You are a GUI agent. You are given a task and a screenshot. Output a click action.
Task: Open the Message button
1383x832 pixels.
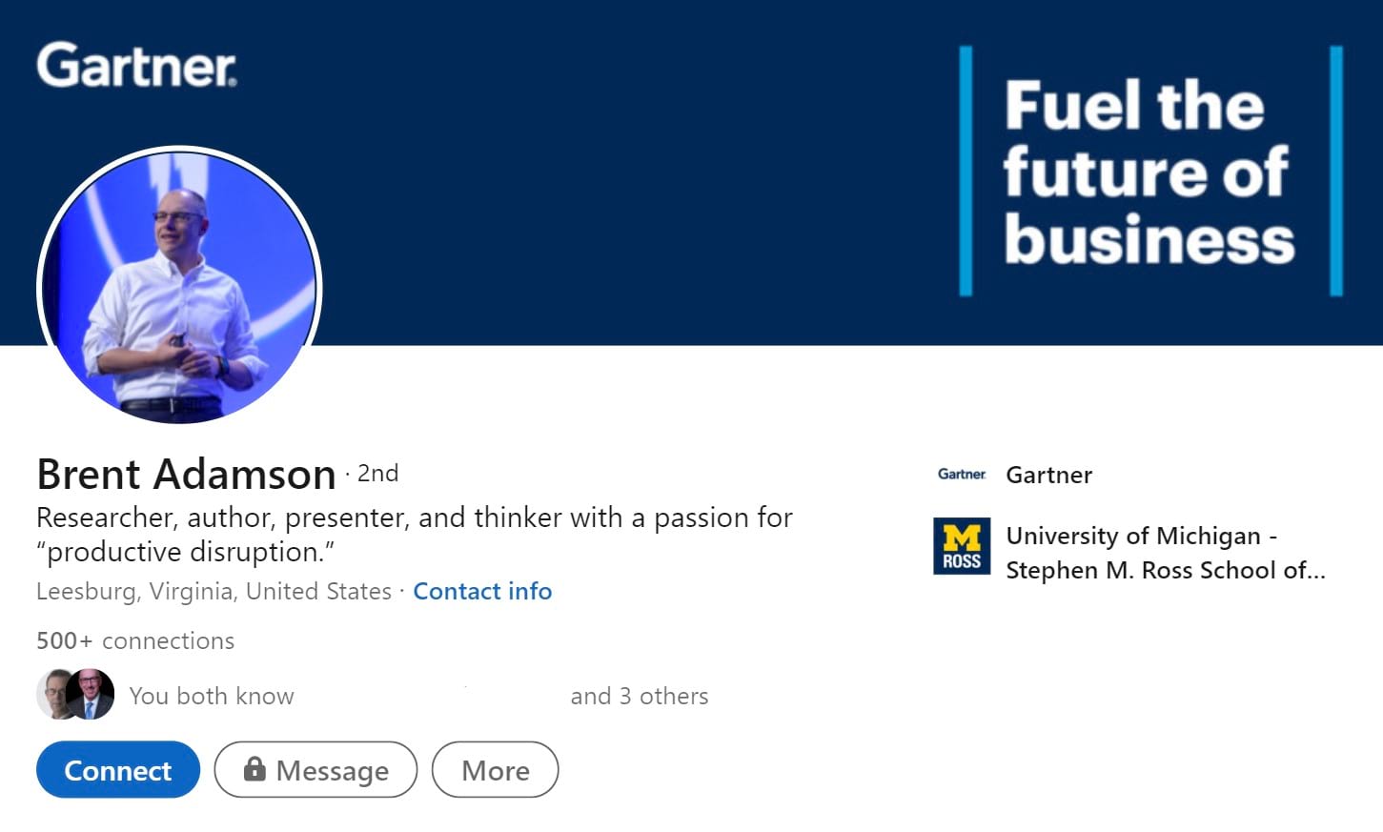pos(315,769)
